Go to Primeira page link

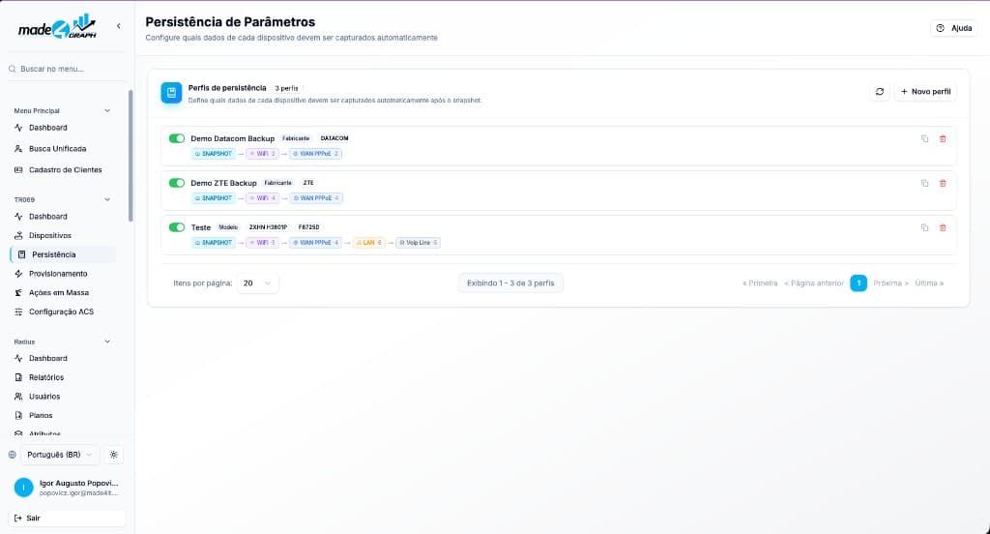point(760,283)
